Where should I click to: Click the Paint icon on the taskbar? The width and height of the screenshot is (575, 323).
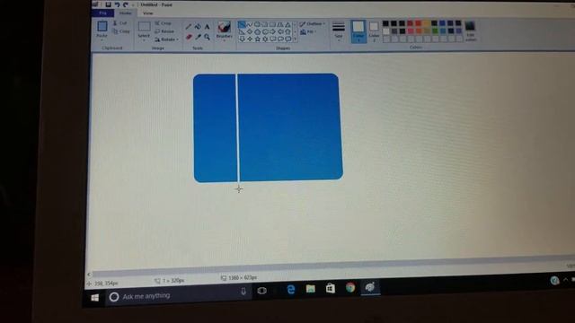tap(370, 287)
